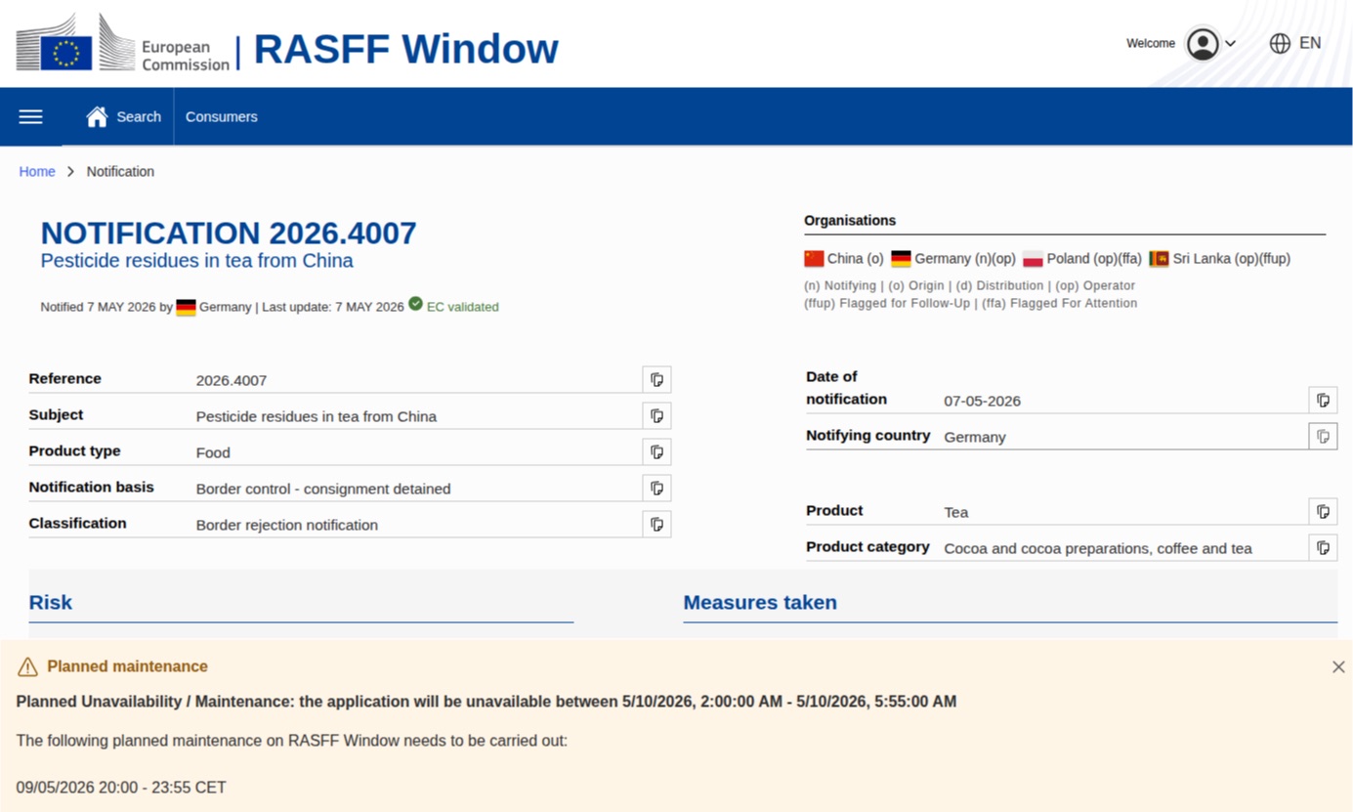
Task: Click the Welcome text in header
Action: tap(1151, 44)
